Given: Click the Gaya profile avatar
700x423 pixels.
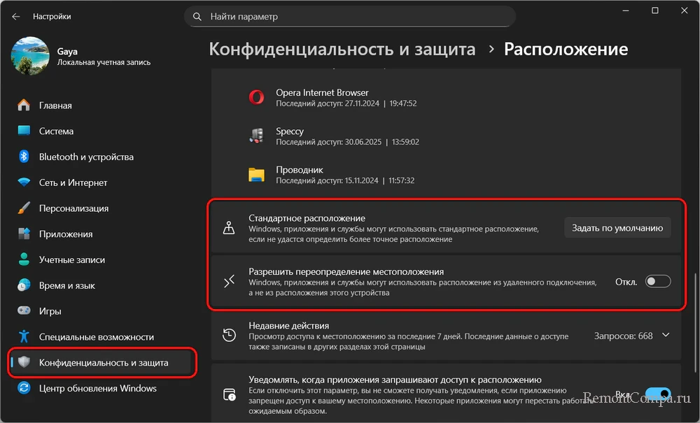Looking at the screenshot, I should [29, 56].
